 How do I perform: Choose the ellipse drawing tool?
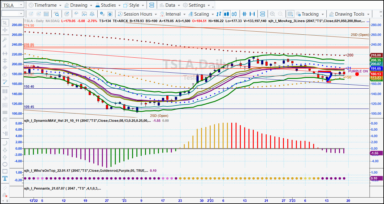pyautogui.click(x=5, y=164)
